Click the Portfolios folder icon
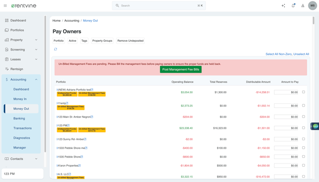 pos(6,30)
